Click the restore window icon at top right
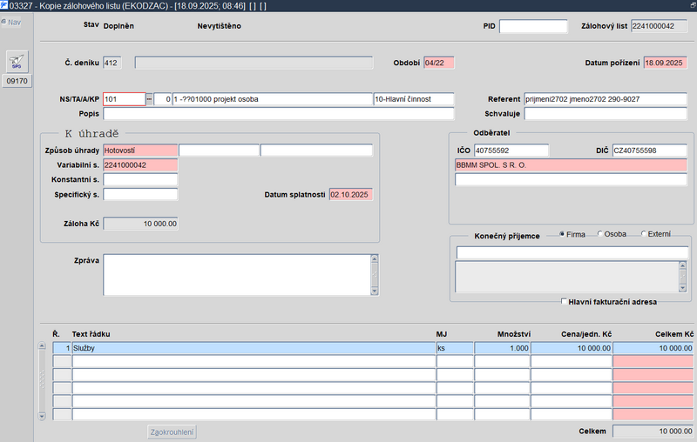This screenshot has width=697, height=442. point(693,5)
